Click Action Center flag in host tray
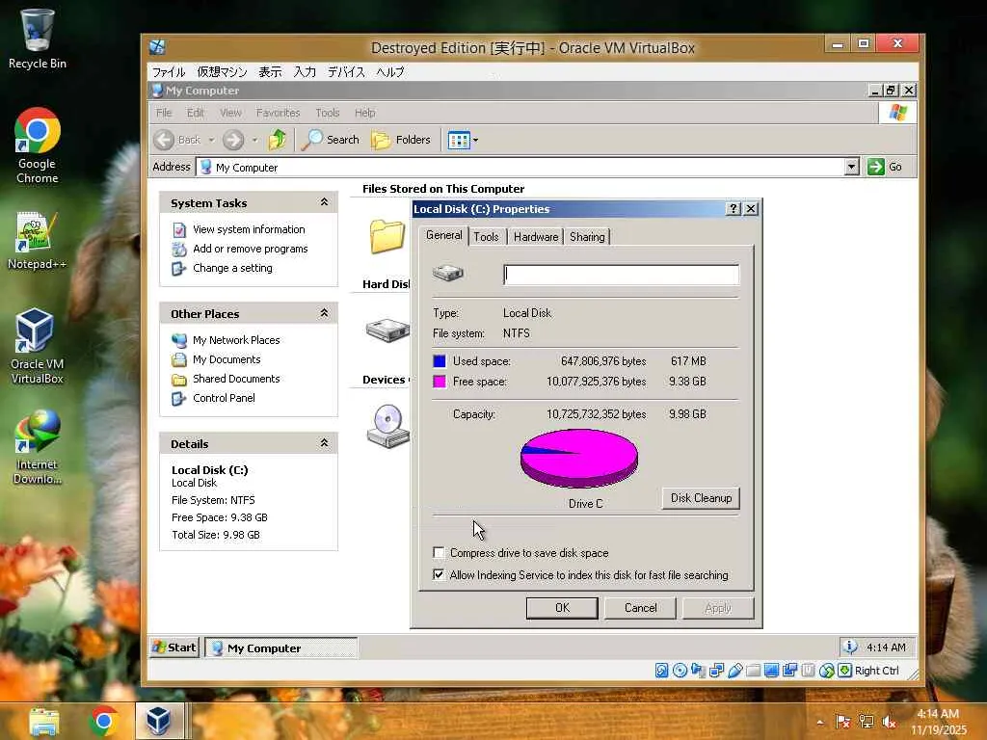Viewport: 987px width, 740px height. 842,722
